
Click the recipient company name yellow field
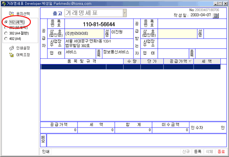pos(177,34)
